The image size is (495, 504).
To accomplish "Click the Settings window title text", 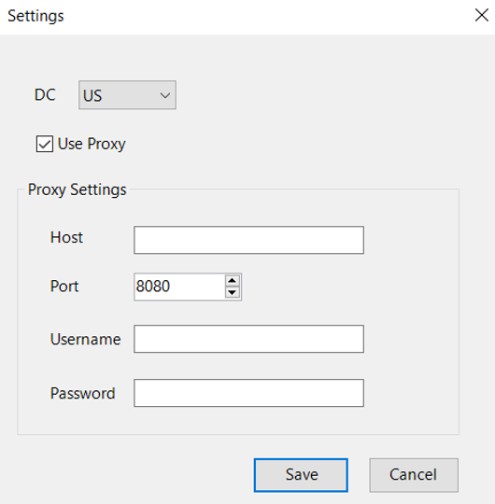I will 35,16.
